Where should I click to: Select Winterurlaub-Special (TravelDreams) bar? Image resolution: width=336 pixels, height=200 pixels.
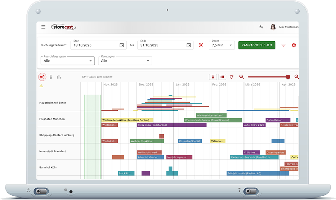click(213, 120)
